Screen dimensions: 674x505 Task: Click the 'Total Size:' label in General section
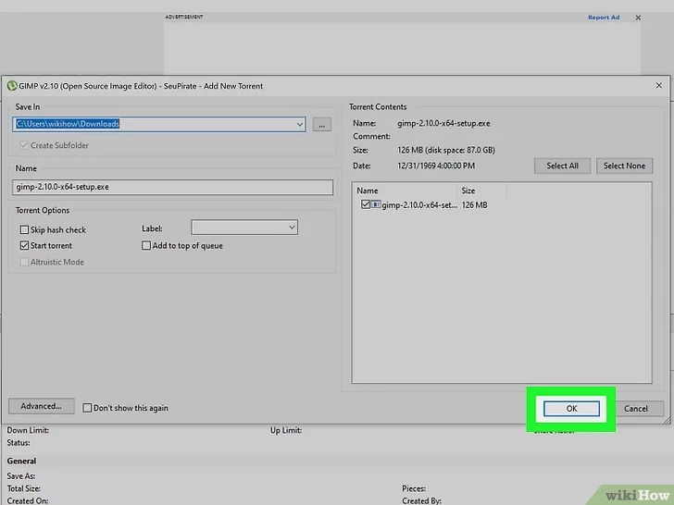pyautogui.click(x=24, y=488)
